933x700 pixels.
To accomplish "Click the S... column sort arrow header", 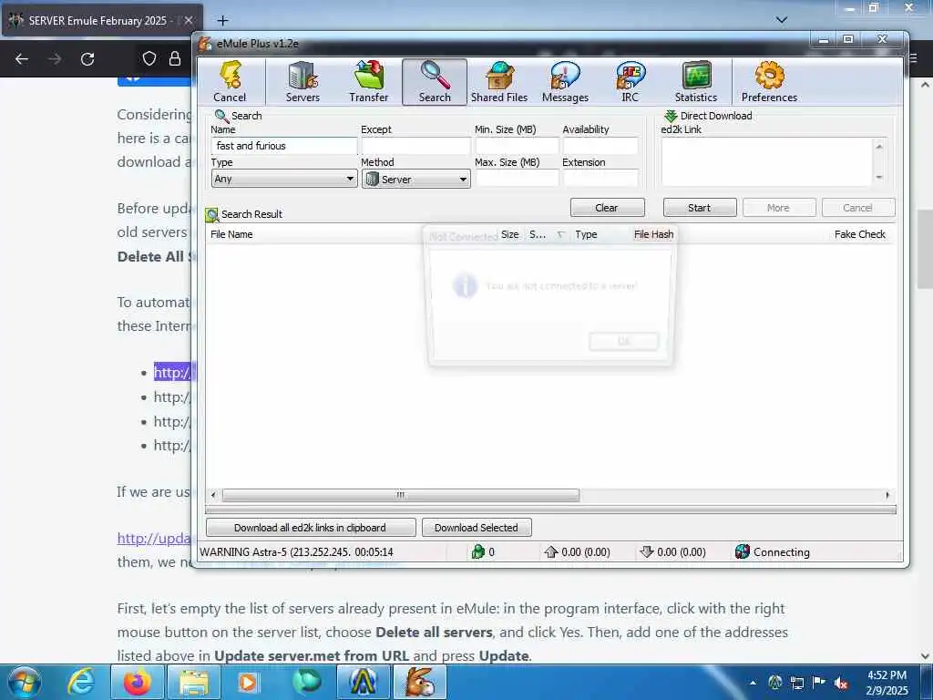I will 545,234.
